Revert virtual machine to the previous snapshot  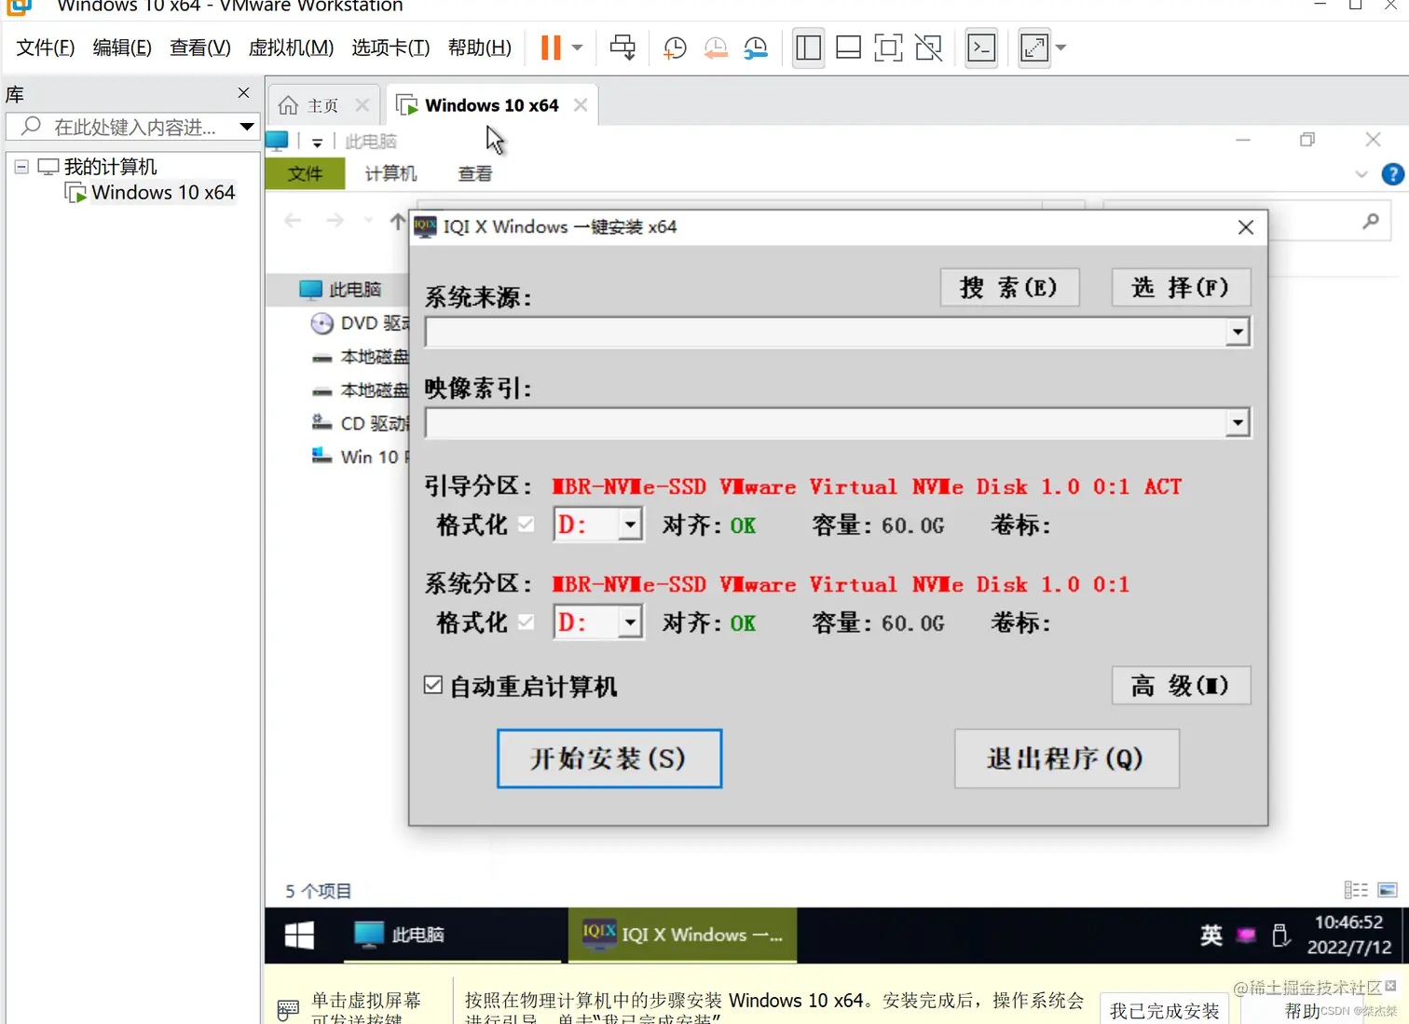[x=716, y=48]
